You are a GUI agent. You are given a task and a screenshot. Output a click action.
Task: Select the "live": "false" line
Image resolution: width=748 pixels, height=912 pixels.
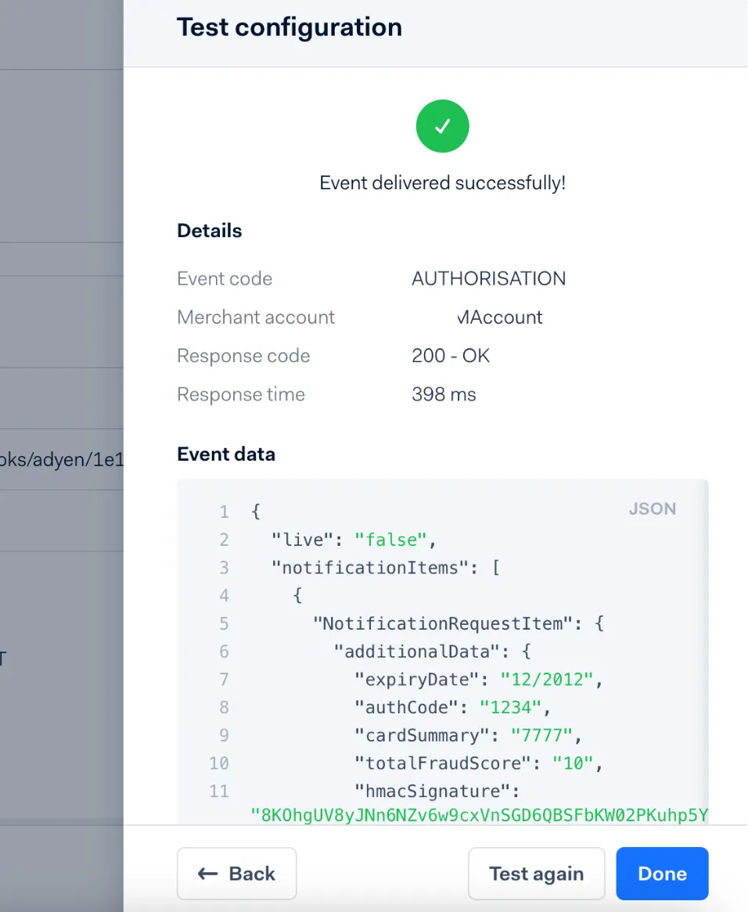[x=354, y=540]
